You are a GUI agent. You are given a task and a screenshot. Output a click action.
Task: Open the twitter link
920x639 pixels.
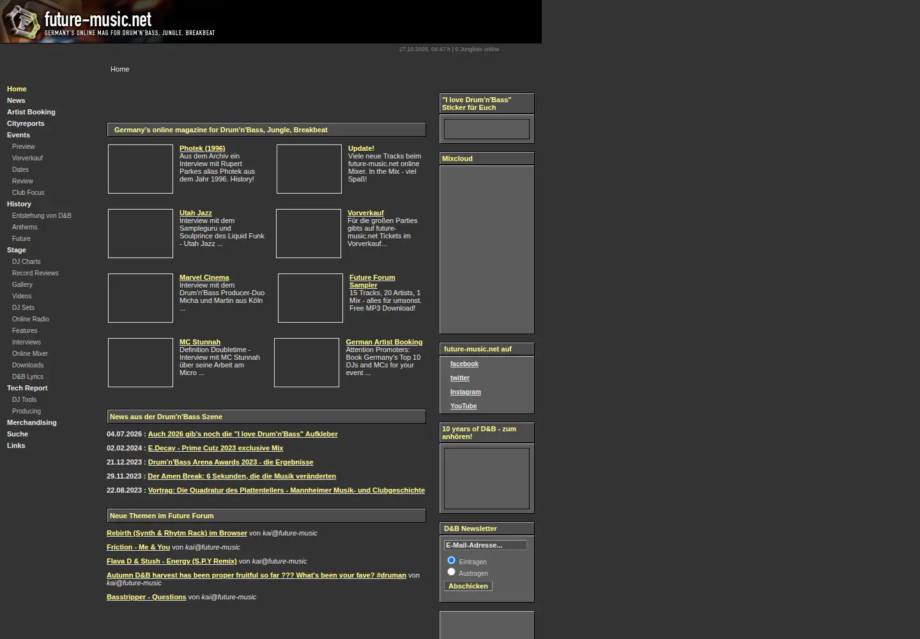click(x=460, y=378)
